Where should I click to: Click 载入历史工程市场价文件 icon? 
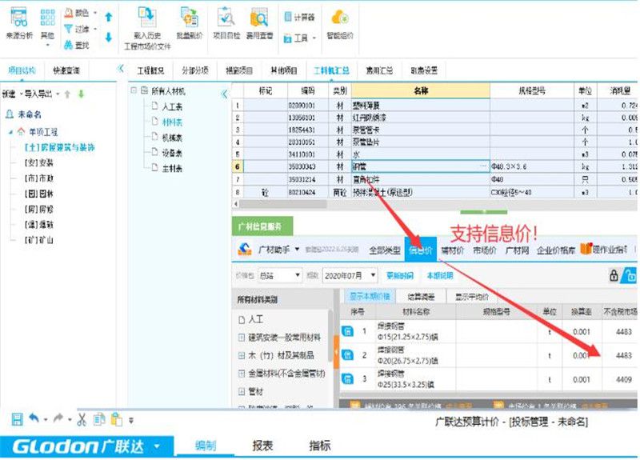coord(146,17)
